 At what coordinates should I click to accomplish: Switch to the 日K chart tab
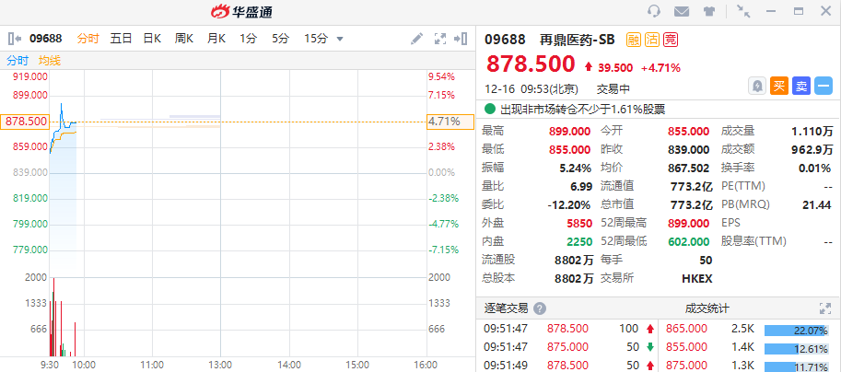click(151, 39)
